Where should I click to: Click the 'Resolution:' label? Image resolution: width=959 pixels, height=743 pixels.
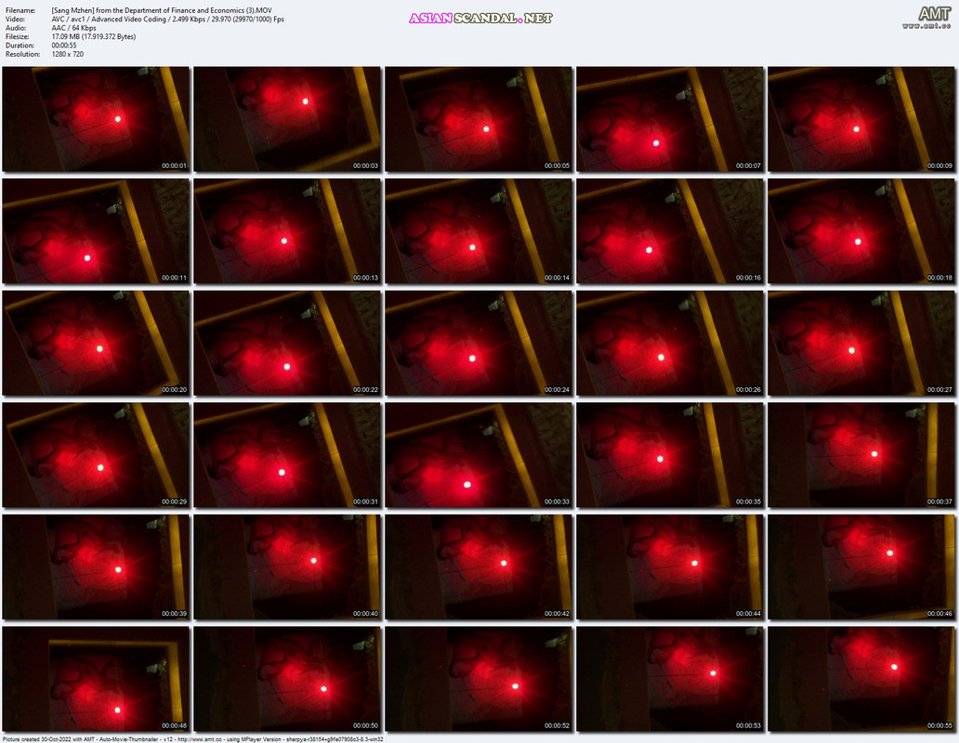(x=22, y=54)
